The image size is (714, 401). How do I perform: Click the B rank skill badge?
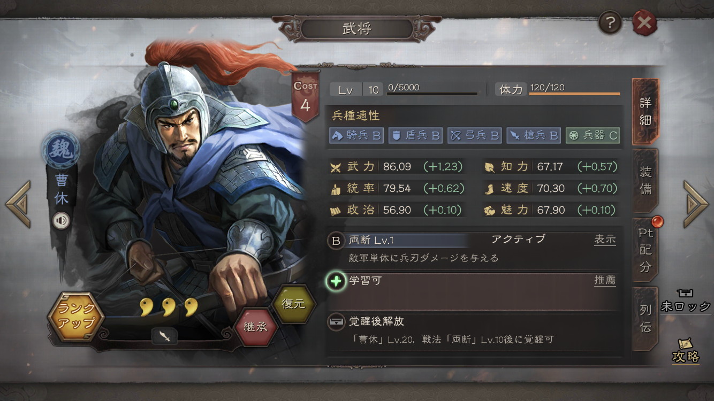(x=336, y=241)
